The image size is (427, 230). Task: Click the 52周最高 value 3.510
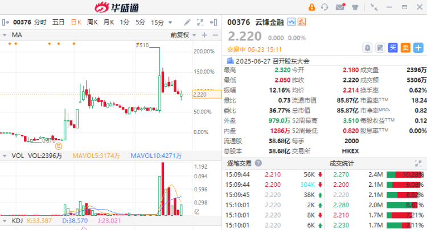[351, 120]
